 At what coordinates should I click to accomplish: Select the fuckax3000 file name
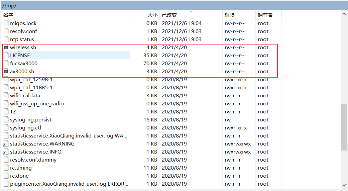pyautogui.click(x=23, y=63)
